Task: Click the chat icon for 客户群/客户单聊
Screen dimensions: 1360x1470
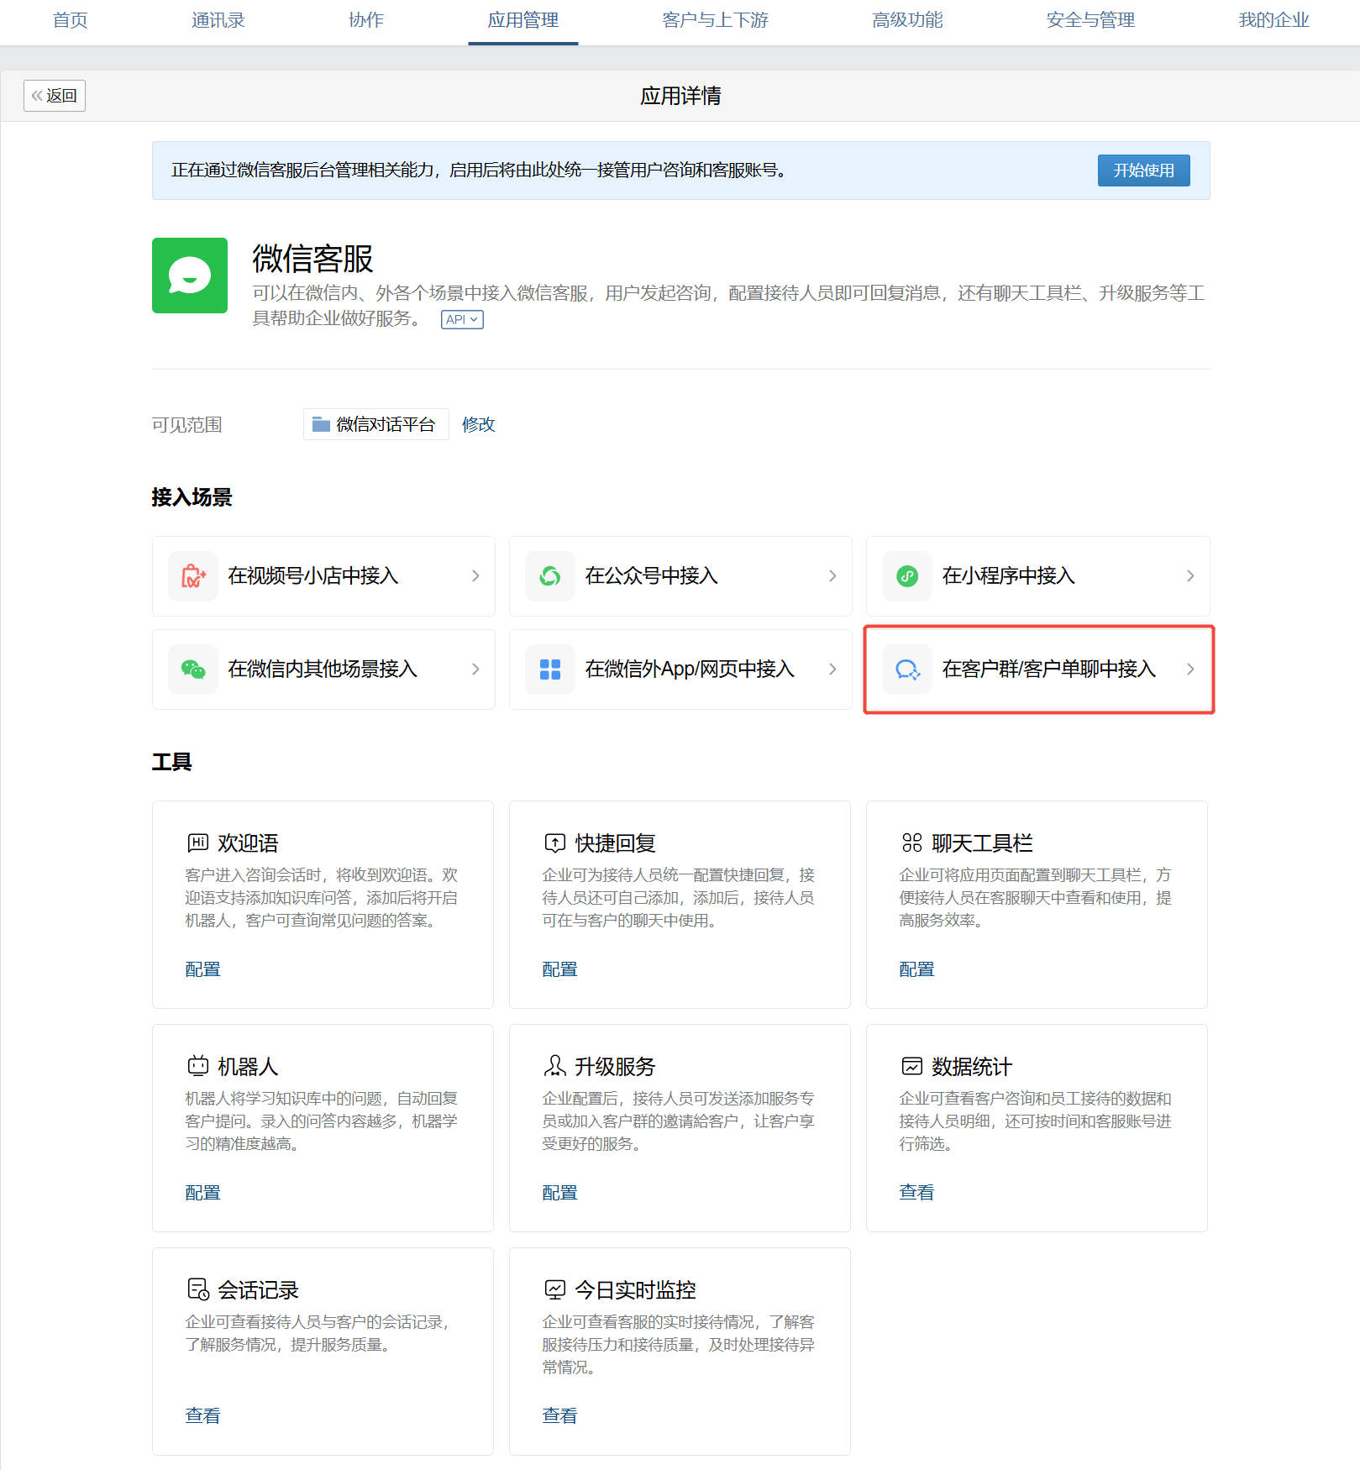Action: [907, 669]
